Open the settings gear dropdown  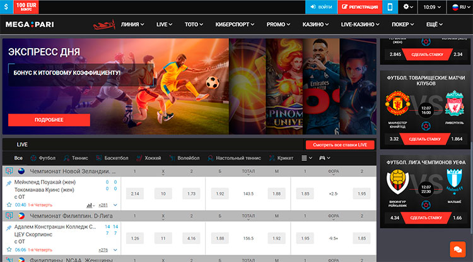click(x=408, y=7)
